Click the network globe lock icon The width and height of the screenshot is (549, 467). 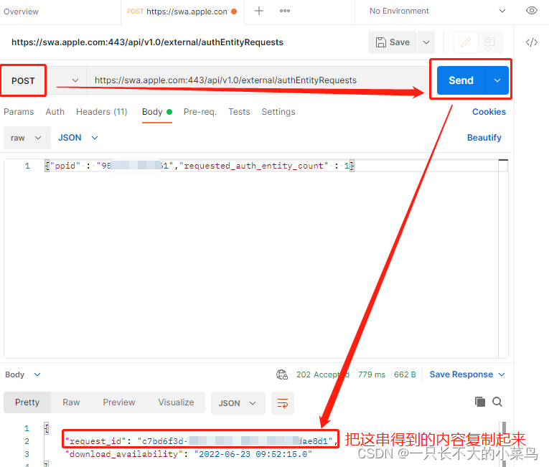tap(282, 374)
